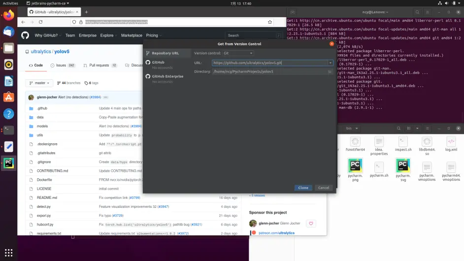This screenshot has width=464, height=261.
Task: Open jetbrains-pycharm-ce app menu in top bar
Action: (x=48, y=3)
